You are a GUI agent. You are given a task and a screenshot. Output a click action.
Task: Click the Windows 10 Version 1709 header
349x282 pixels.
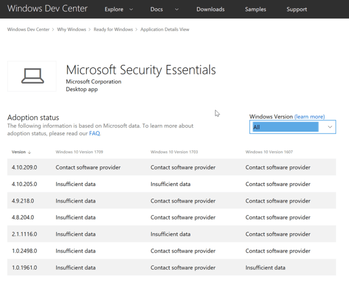79,152
